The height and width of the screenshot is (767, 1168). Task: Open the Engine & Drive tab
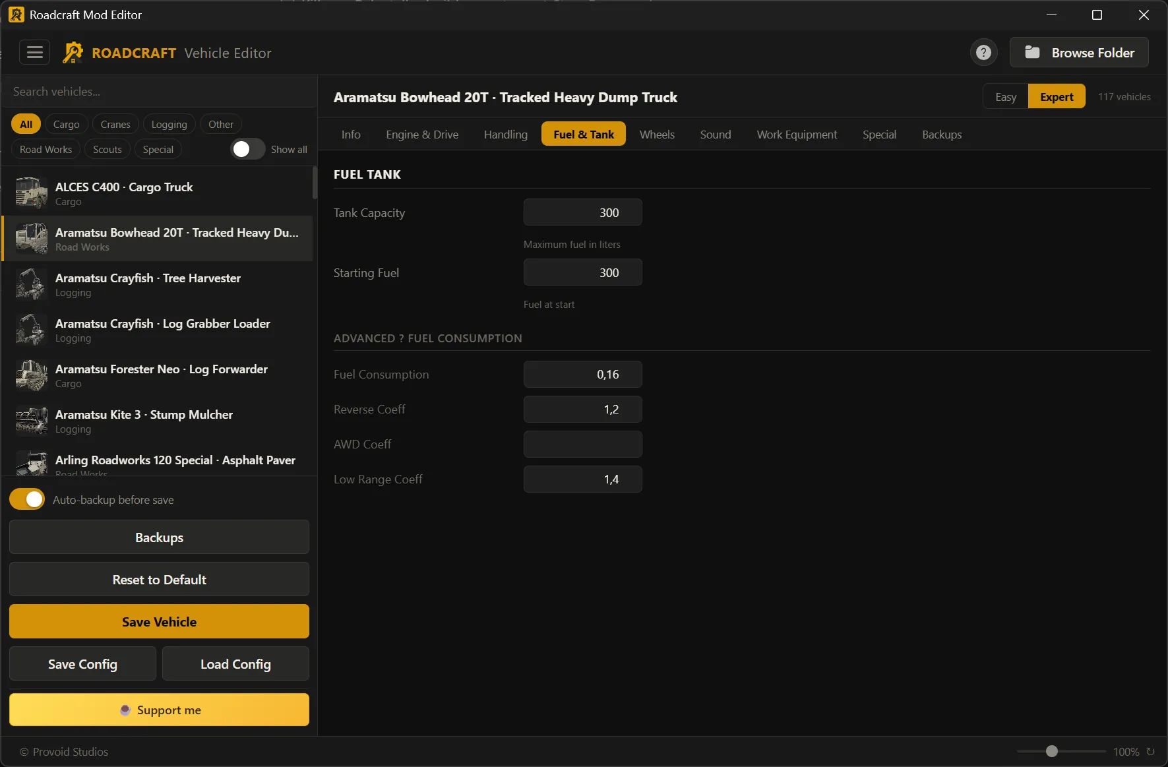pos(422,134)
